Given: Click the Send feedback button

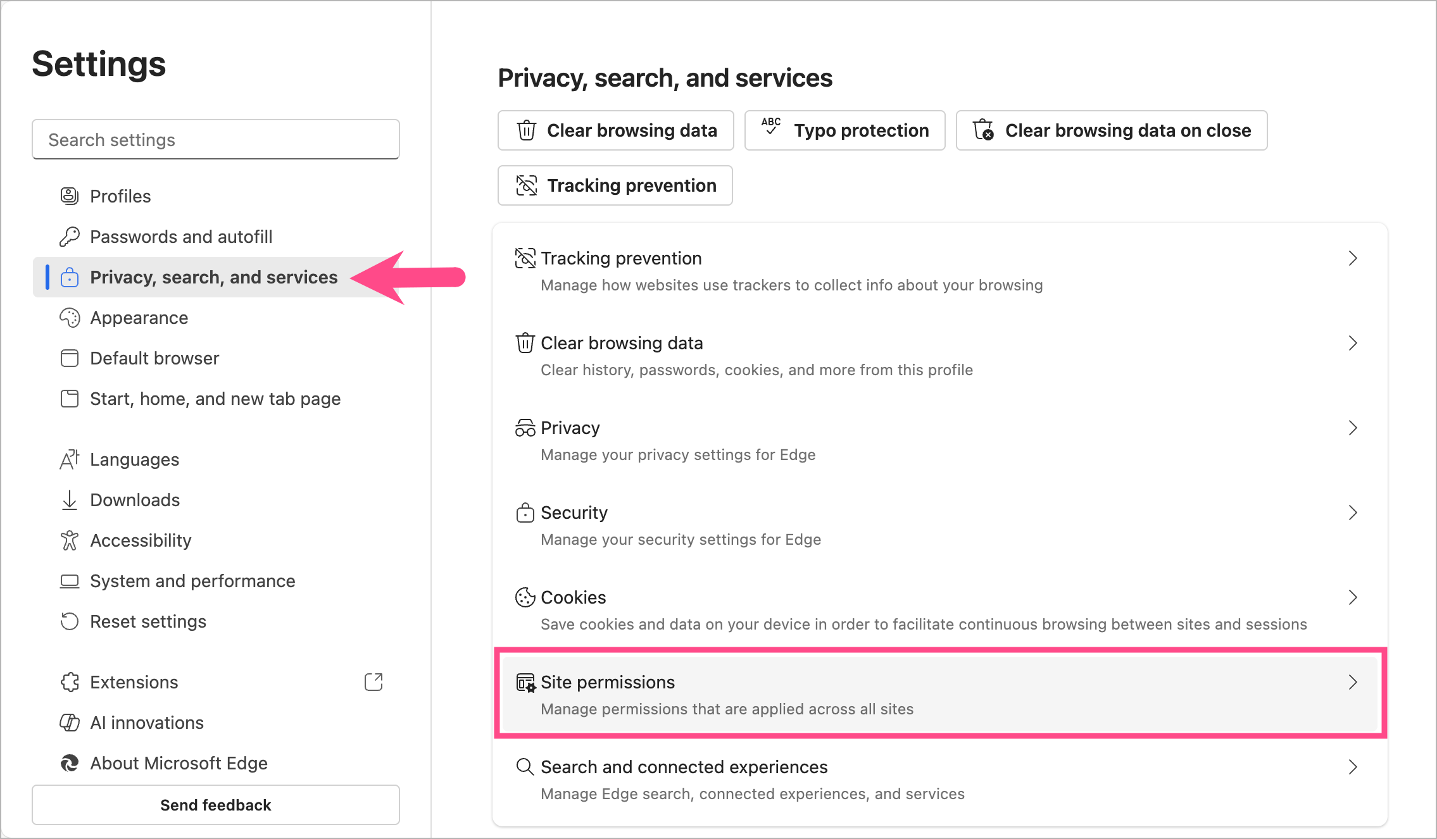Looking at the screenshot, I should click(216, 805).
